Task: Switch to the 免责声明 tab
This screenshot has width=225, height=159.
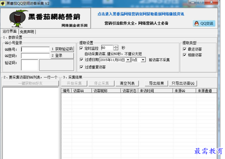Action: click(x=27, y=32)
